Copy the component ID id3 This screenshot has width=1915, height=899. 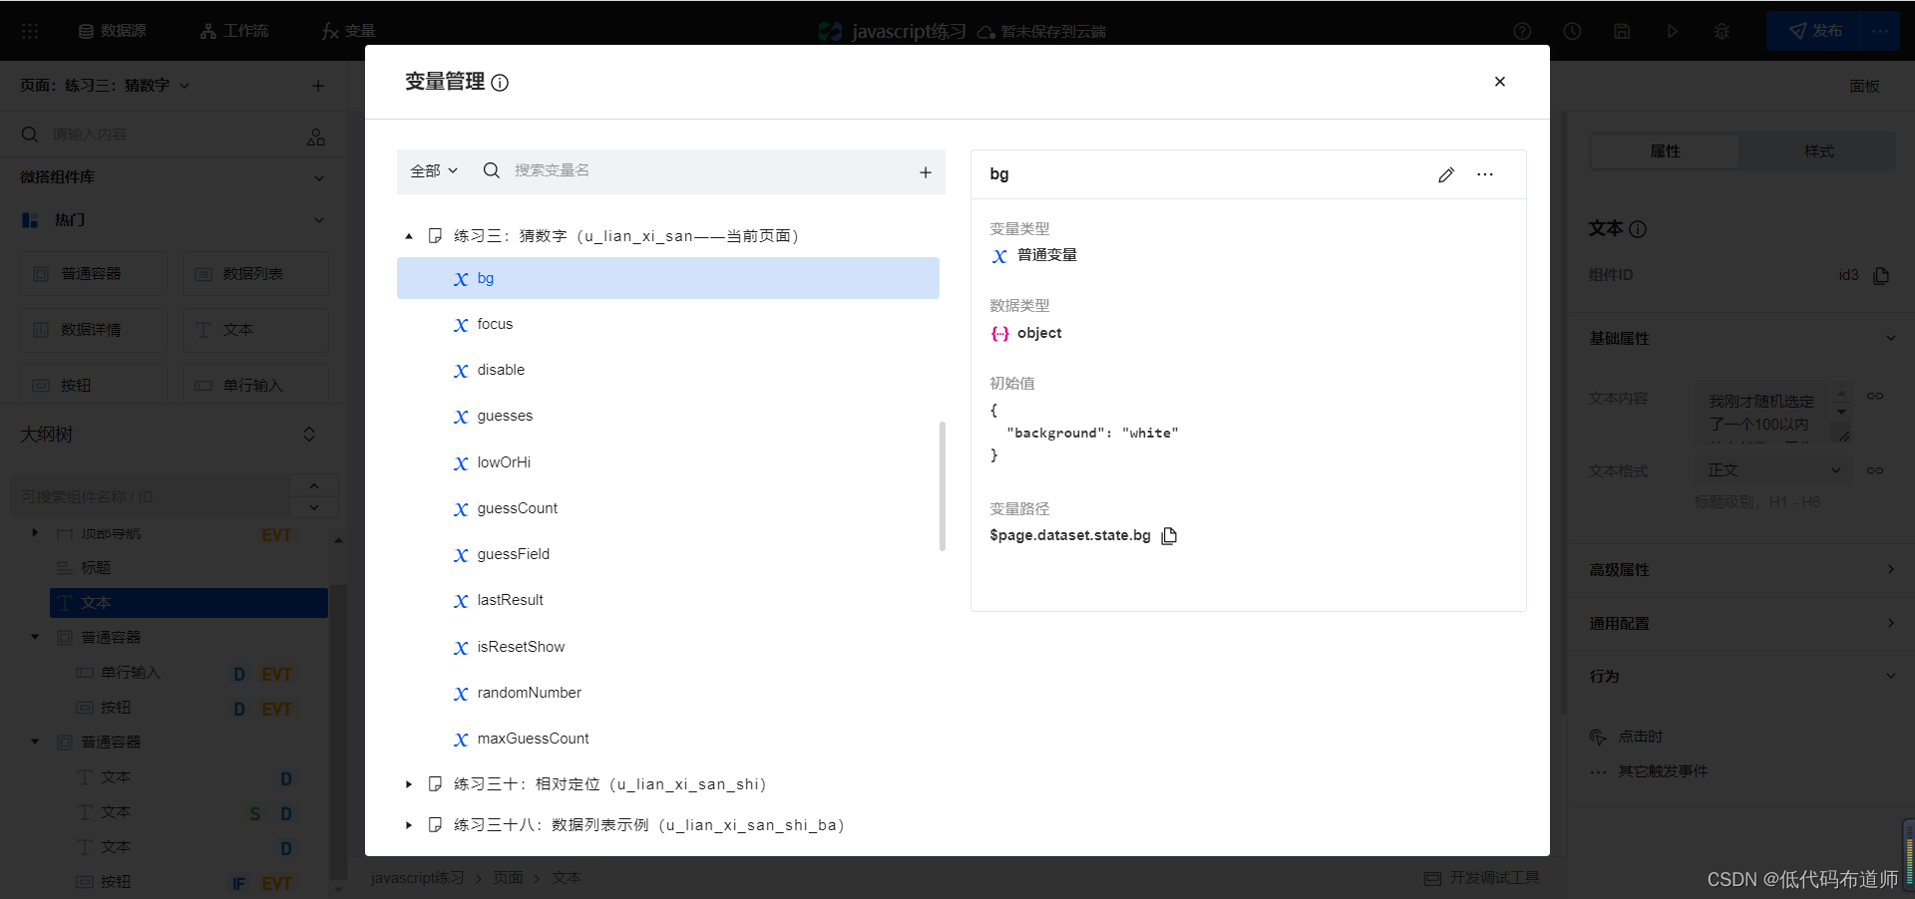(1881, 275)
